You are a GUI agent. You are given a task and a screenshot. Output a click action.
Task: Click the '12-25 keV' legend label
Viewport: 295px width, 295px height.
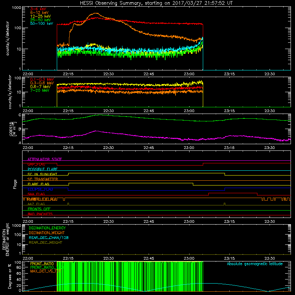coord(41,16)
